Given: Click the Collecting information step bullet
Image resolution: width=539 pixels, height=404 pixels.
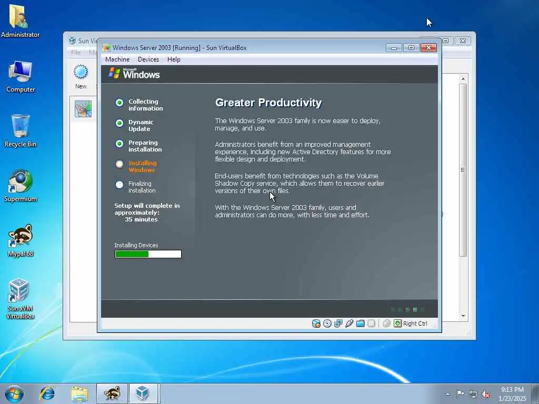Looking at the screenshot, I should click(x=119, y=103).
